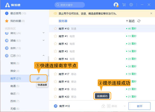This screenshot has width=155, height=112.
Task: Favorite the 南京 #18 server star
Action: (55, 81)
